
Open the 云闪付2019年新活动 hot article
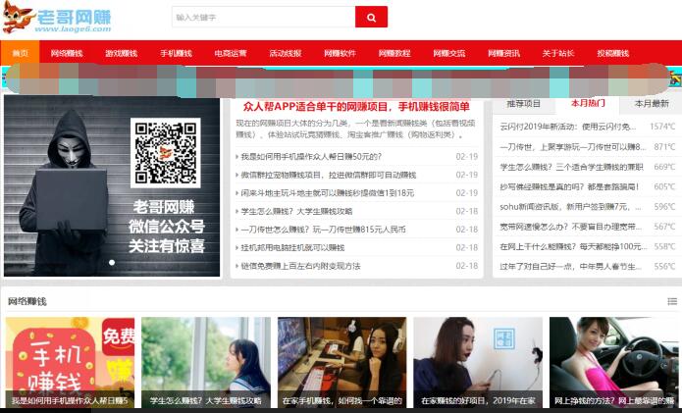[567, 127]
